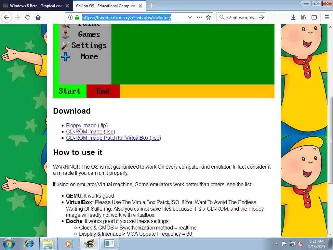Click the red End button in screenshot
333x250 pixels.
click(103, 91)
